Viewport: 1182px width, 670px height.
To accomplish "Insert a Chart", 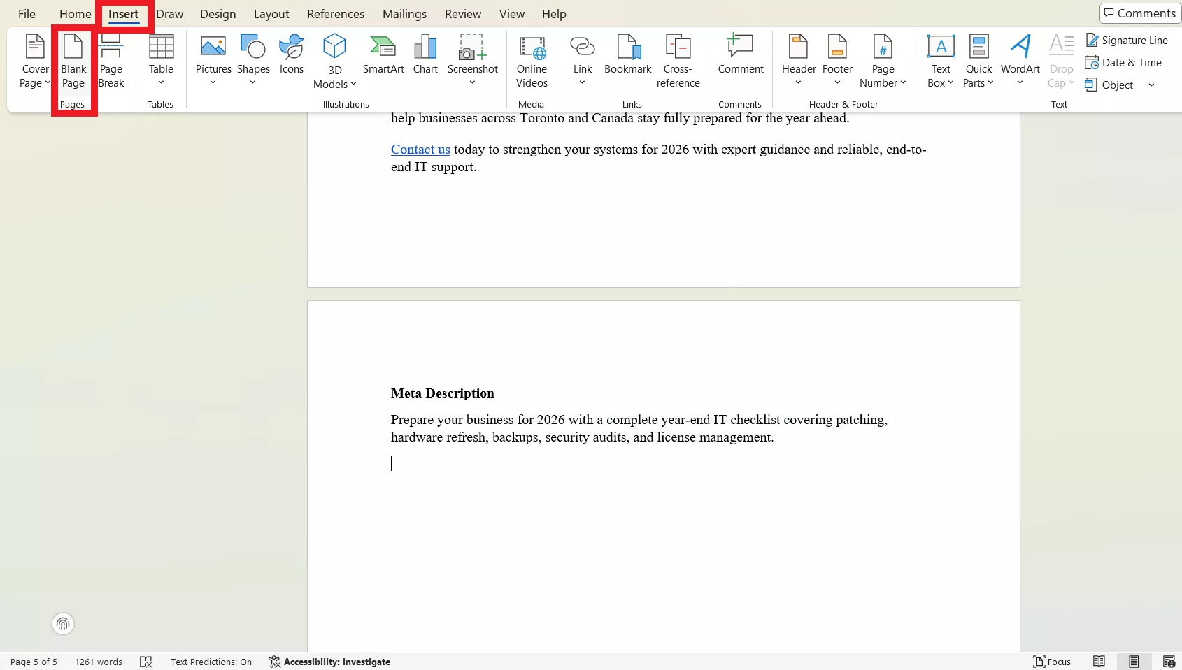I will point(425,56).
